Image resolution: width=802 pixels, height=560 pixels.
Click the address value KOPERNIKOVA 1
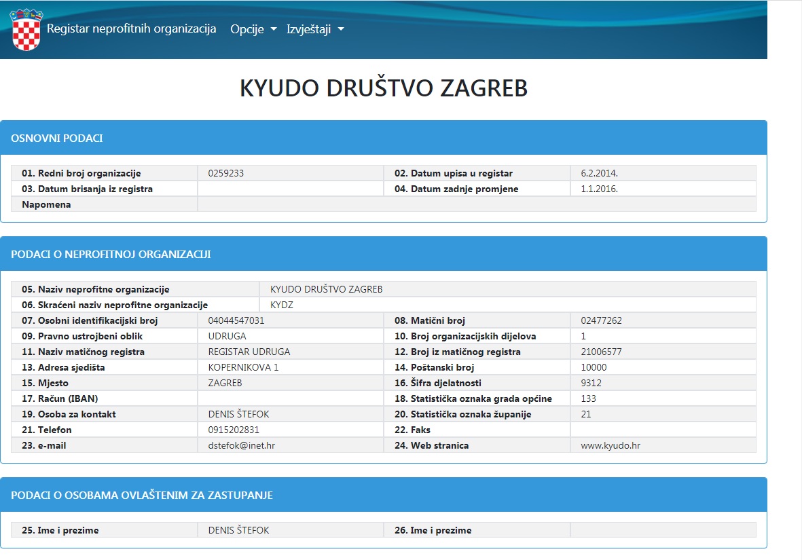[243, 367]
